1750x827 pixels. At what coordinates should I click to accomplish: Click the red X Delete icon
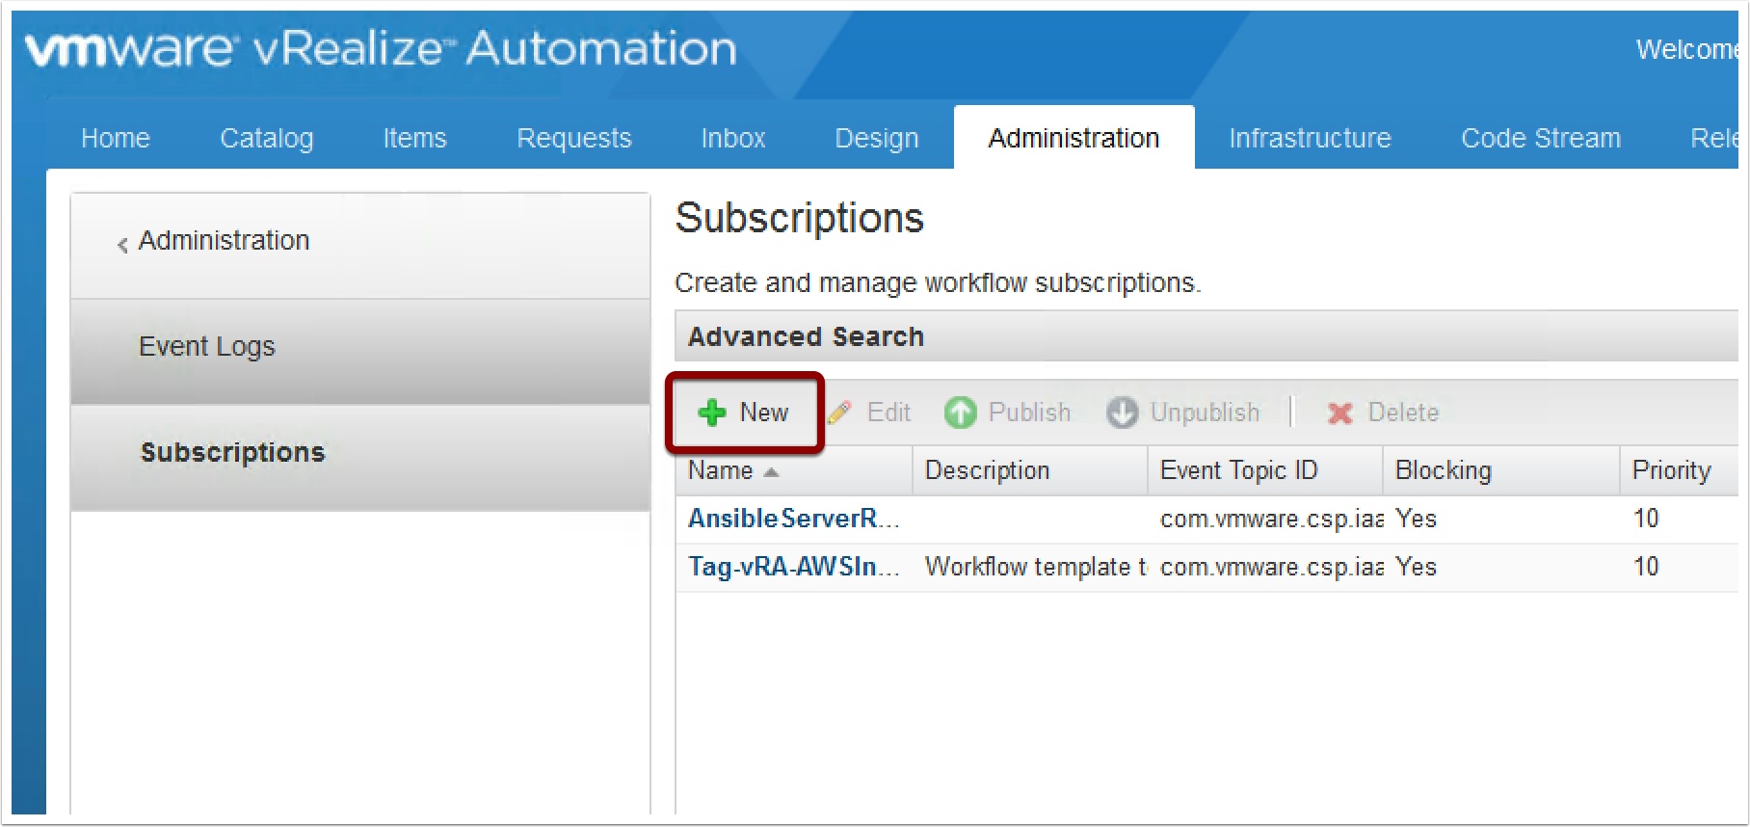(x=1339, y=413)
